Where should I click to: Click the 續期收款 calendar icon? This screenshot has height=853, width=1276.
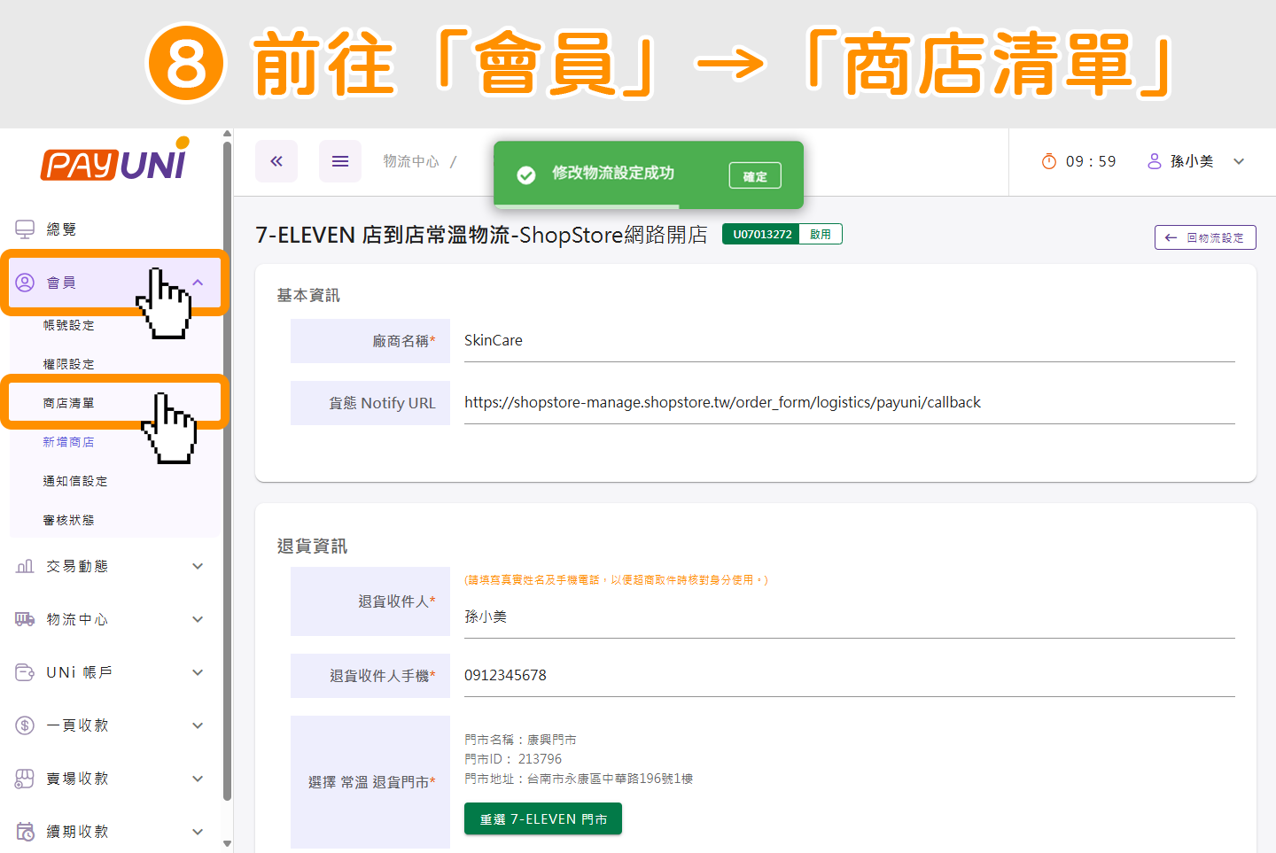[x=25, y=832]
